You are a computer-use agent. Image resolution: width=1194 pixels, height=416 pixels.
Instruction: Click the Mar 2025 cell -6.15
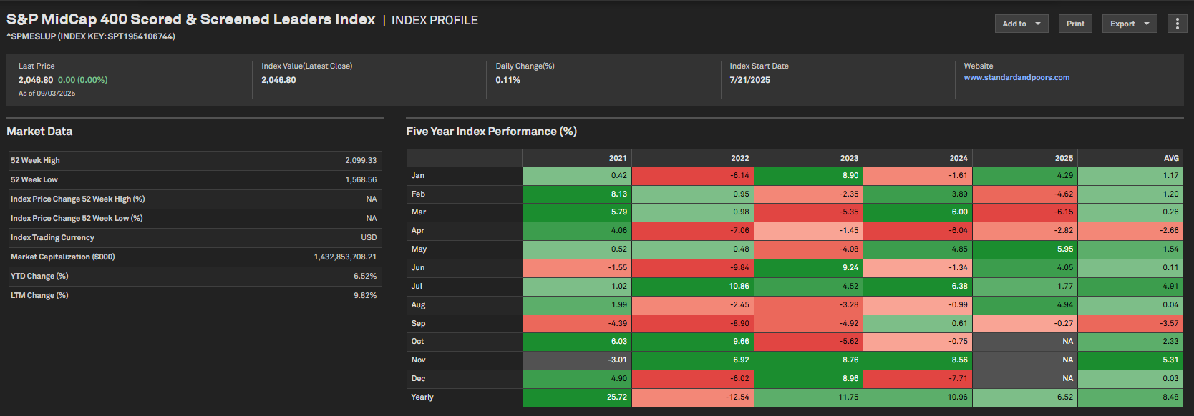[x=1025, y=212]
